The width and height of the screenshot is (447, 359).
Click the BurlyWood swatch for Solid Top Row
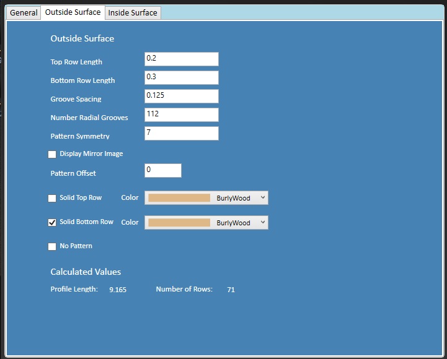[x=179, y=198]
